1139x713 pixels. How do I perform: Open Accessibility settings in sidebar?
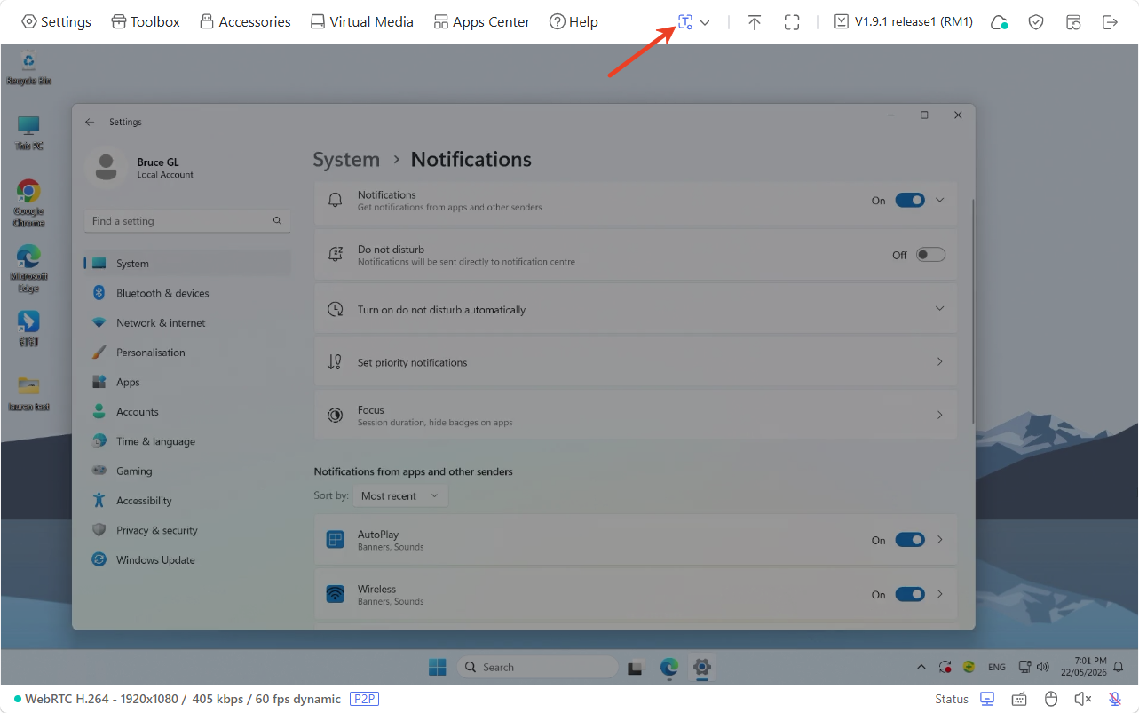(187, 501)
